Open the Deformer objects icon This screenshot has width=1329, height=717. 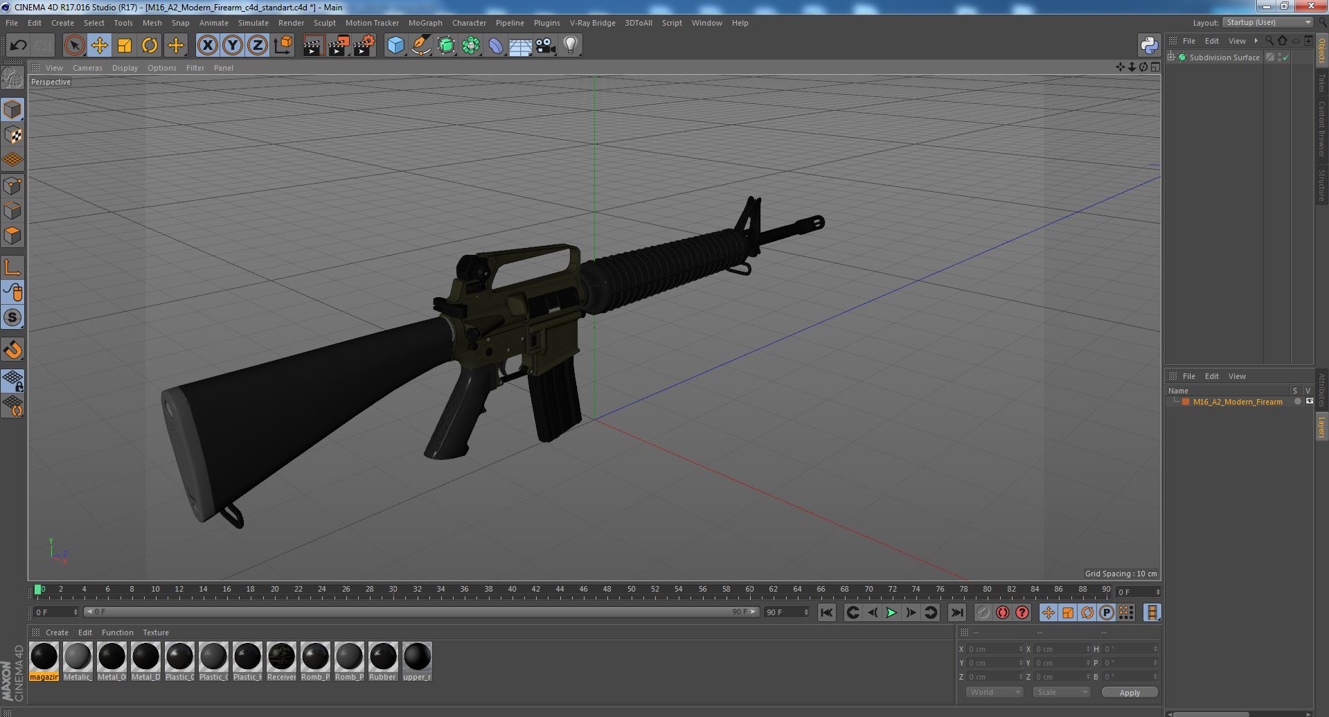[x=496, y=46]
